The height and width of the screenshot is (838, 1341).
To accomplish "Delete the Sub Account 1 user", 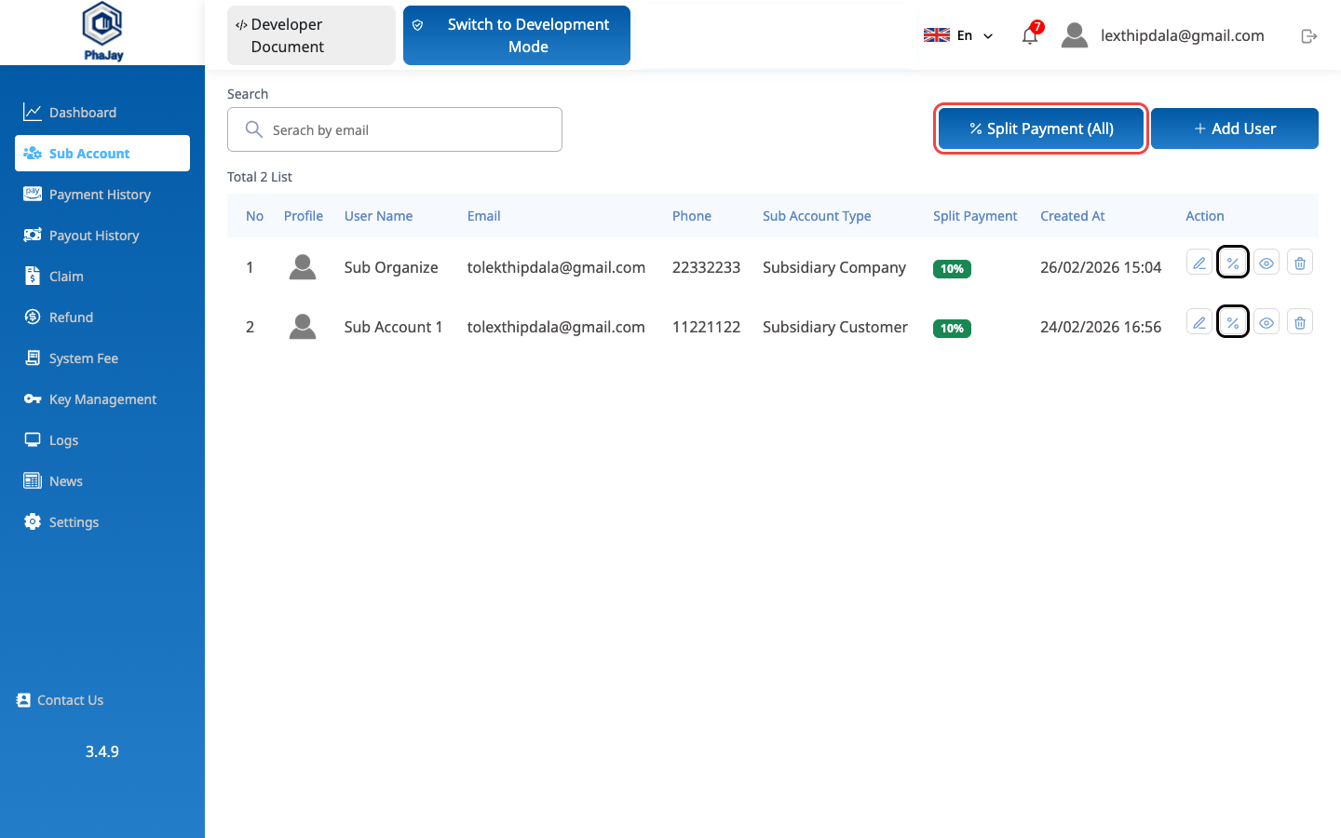I will (x=1300, y=322).
